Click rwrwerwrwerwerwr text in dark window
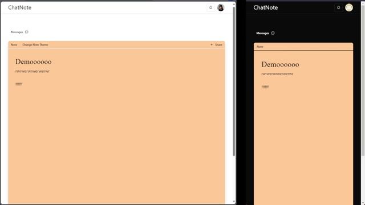The image size is (365, 205). point(277,74)
